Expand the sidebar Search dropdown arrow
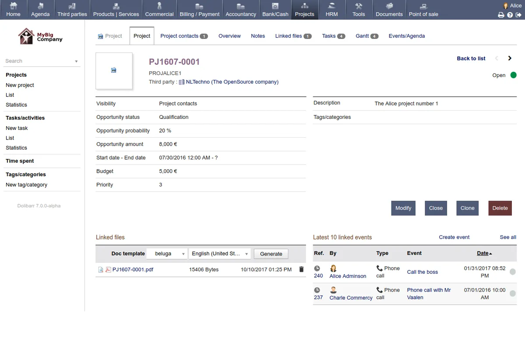Image resolution: width=525 pixels, height=359 pixels. pyautogui.click(x=76, y=61)
